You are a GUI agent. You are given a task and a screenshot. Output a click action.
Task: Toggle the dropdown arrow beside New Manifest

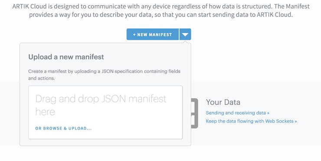(185, 34)
